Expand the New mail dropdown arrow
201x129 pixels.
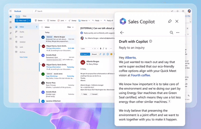tap(29, 21)
